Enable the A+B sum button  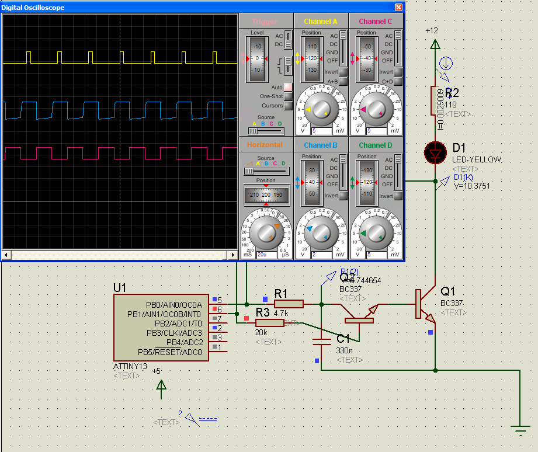[x=343, y=81]
